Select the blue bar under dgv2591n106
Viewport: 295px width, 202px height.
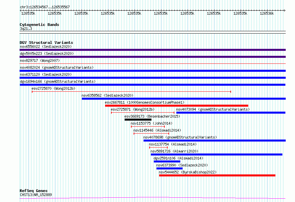pos(167,161)
